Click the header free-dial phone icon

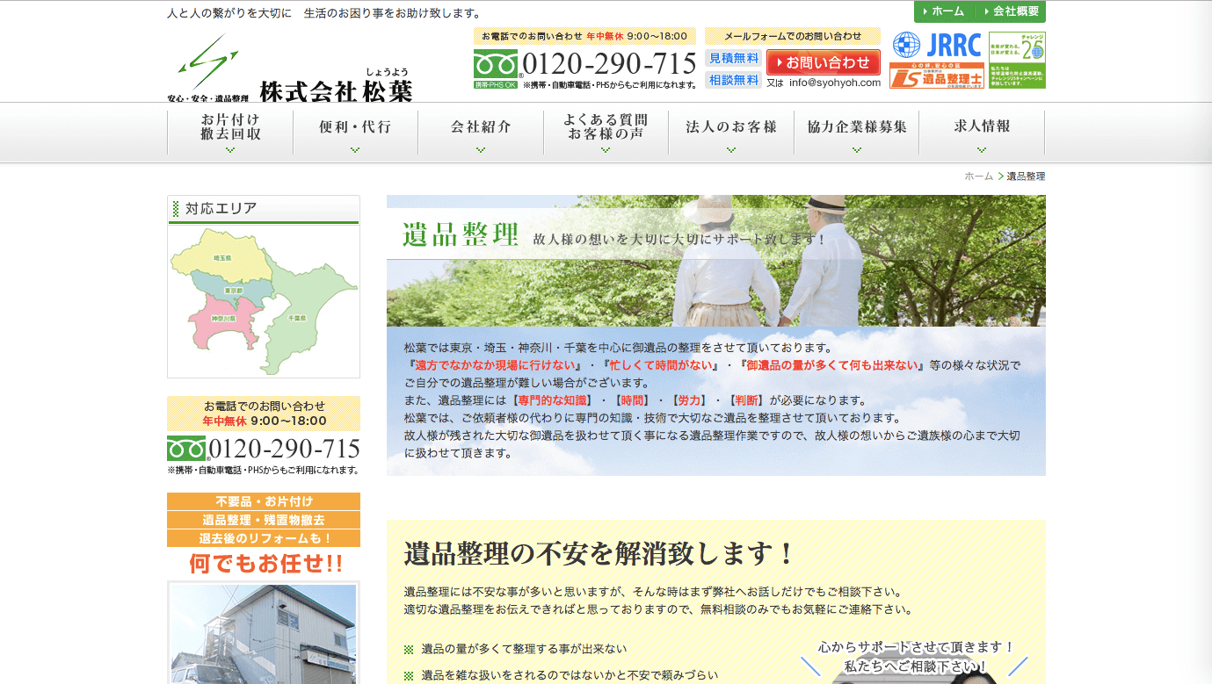pyautogui.click(x=496, y=65)
